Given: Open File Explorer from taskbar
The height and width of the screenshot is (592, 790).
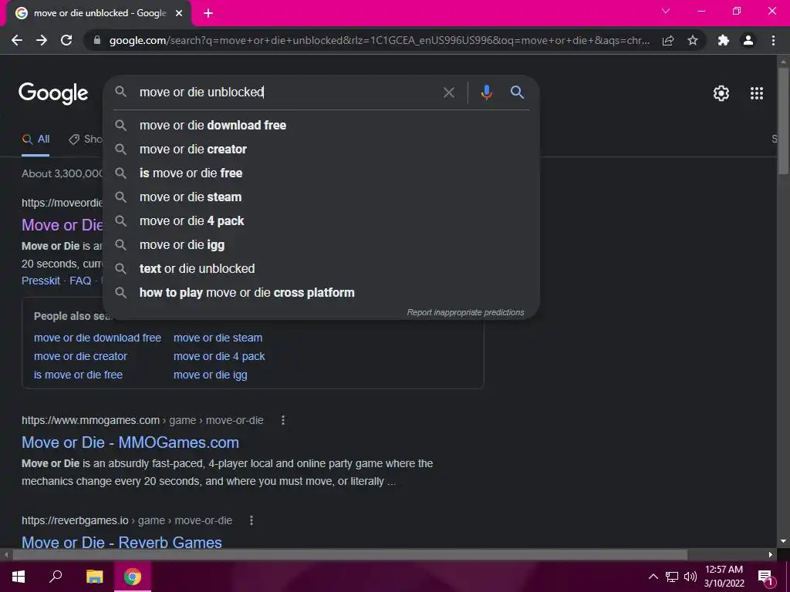Looking at the screenshot, I should [94, 577].
